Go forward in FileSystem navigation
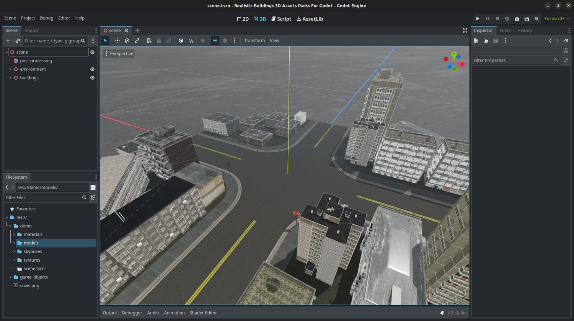Image resolution: width=574 pixels, height=321 pixels. 13,187
